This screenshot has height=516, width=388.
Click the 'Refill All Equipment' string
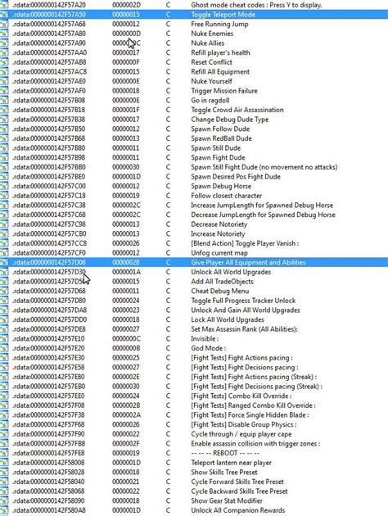click(x=220, y=72)
